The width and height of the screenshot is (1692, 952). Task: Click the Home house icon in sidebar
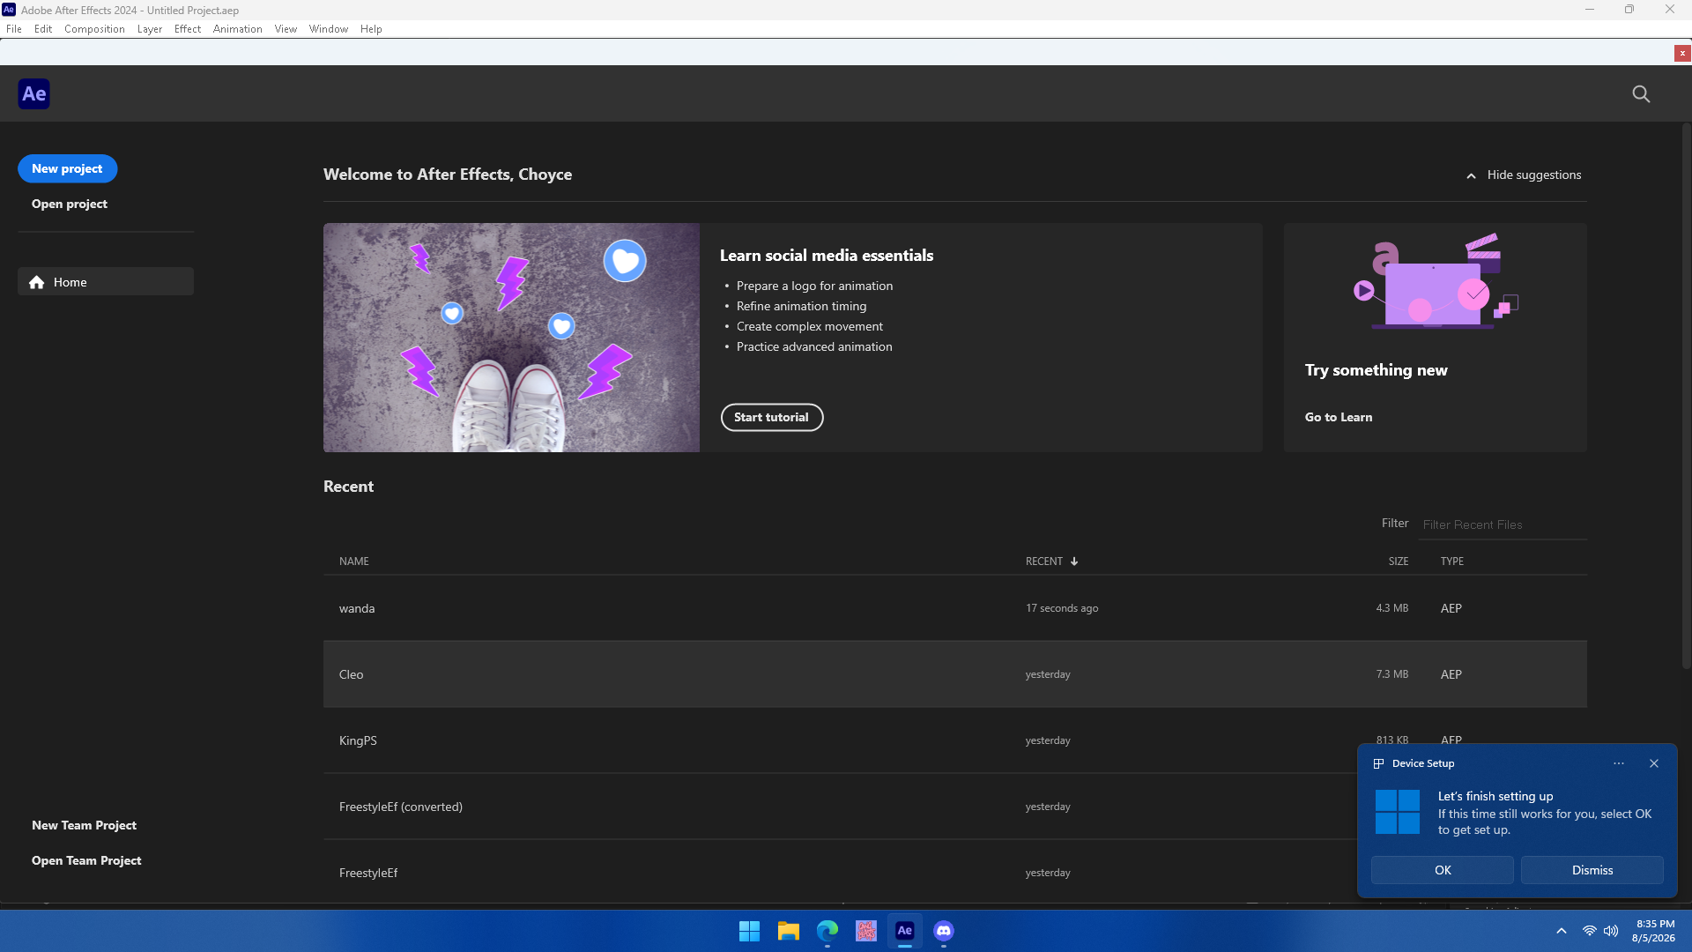(x=36, y=282)
